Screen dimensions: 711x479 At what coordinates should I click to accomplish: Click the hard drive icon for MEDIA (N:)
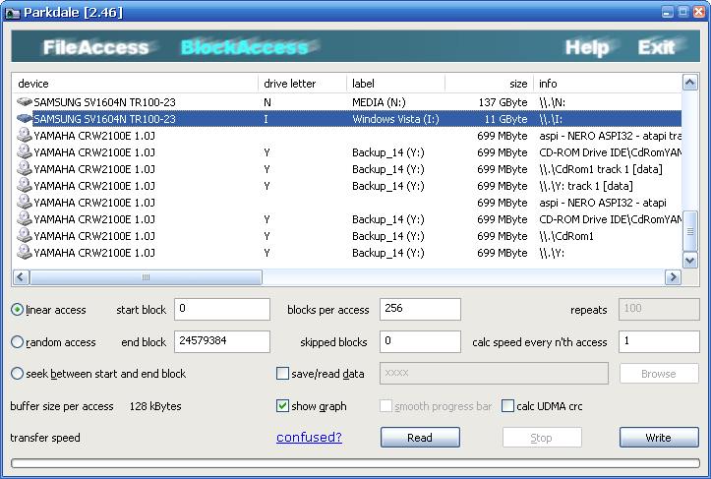coord(25,102)
